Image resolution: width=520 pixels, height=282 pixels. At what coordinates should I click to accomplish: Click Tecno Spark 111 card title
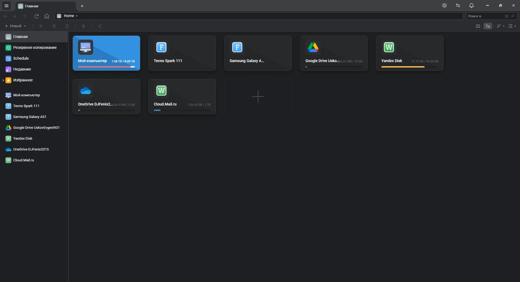(168, 61)
